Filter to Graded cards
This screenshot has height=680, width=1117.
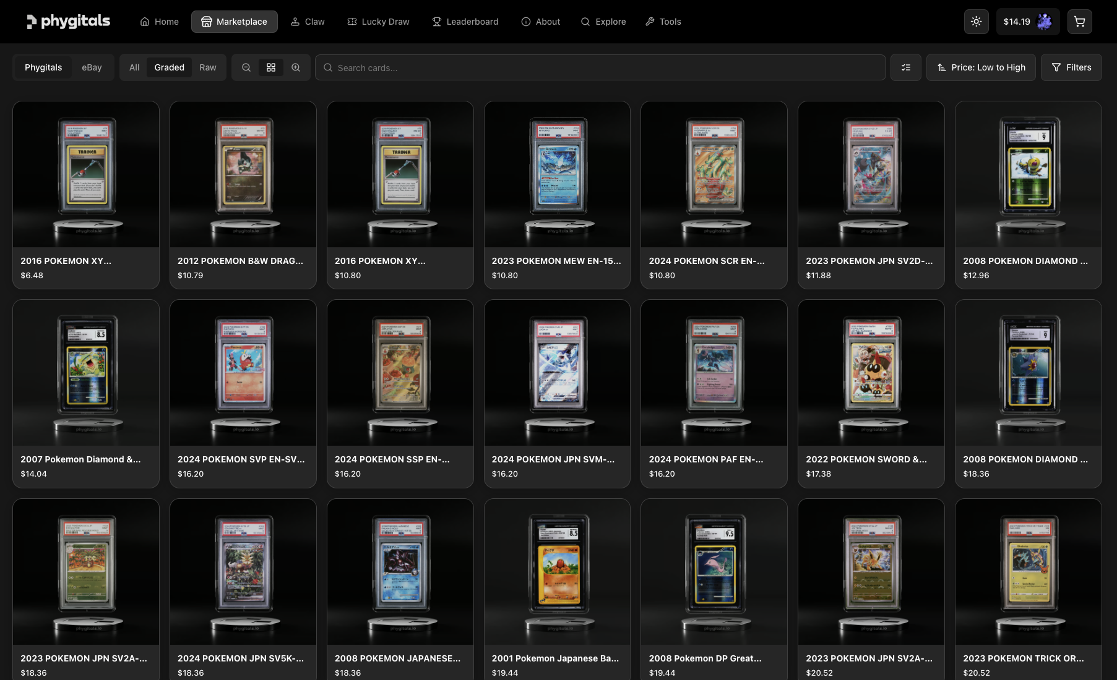click(170, 67)
